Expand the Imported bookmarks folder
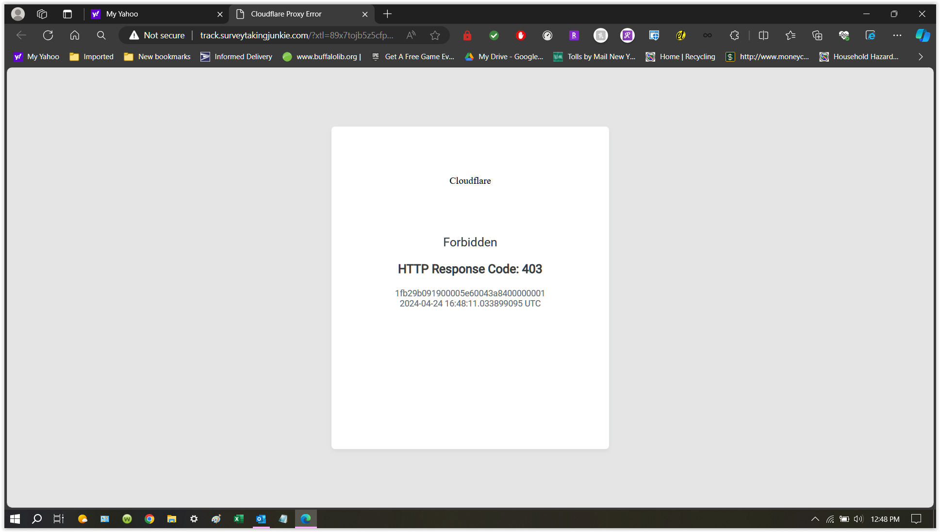The width and height of the screenshot is (940, 532). pos(92,57)
